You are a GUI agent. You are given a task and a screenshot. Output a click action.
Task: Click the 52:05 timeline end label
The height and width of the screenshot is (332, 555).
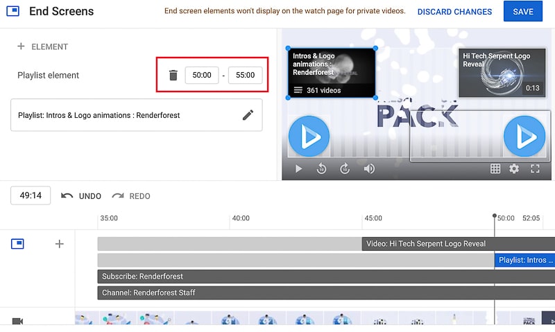[531, 218]
